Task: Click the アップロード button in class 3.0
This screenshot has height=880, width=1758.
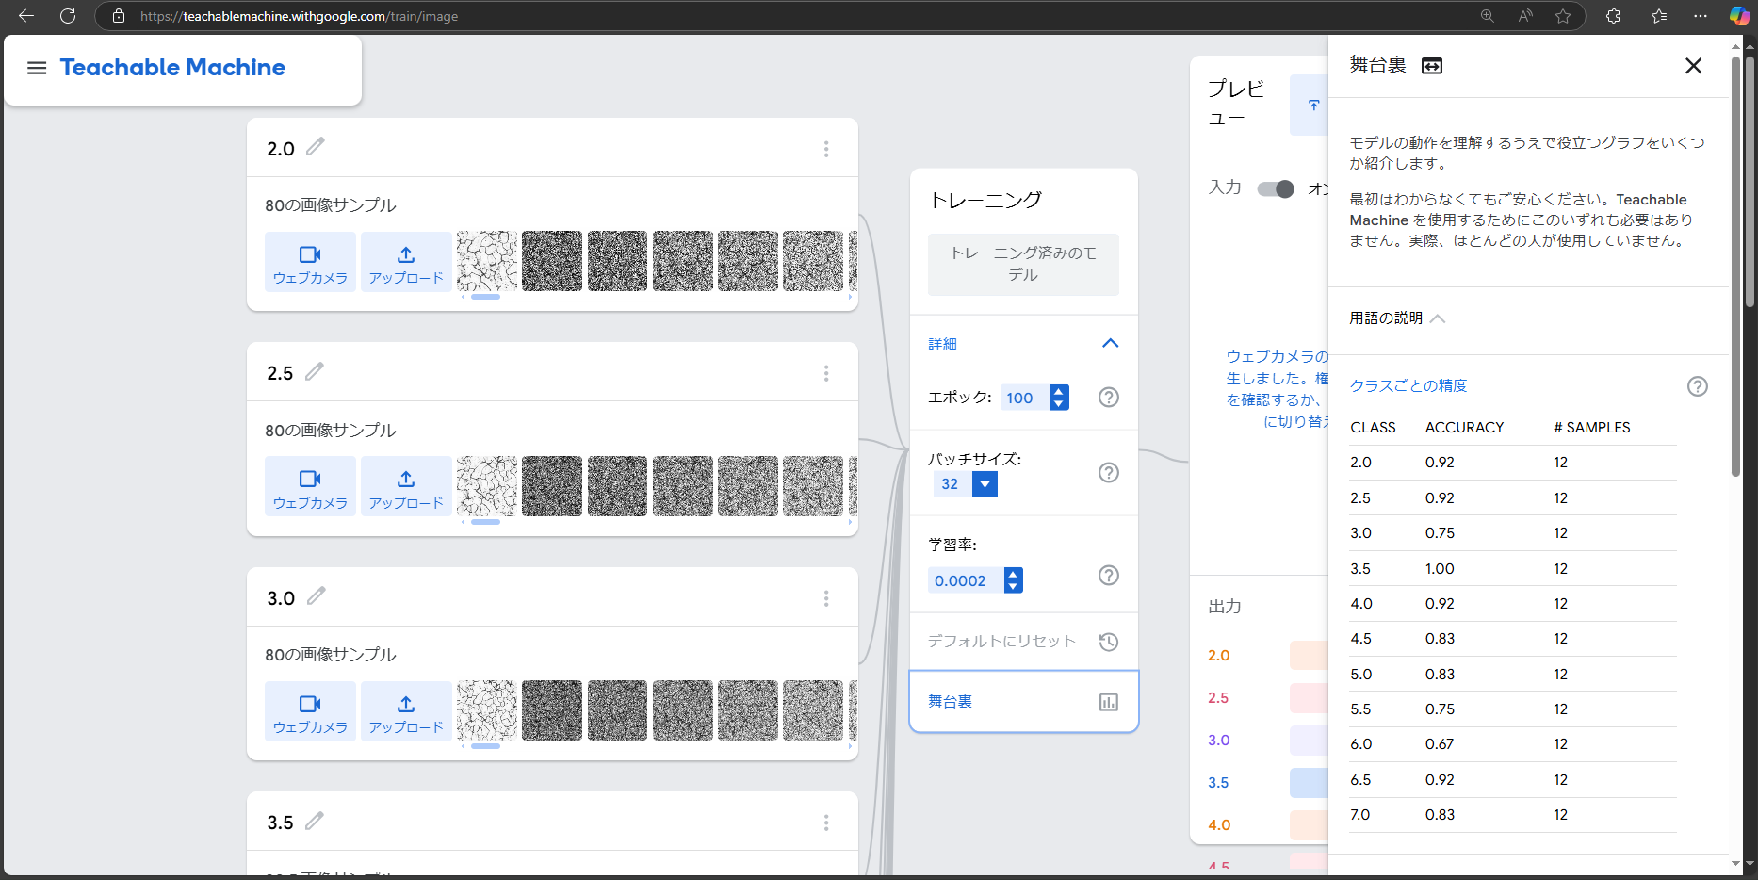Action: [406, 711]
